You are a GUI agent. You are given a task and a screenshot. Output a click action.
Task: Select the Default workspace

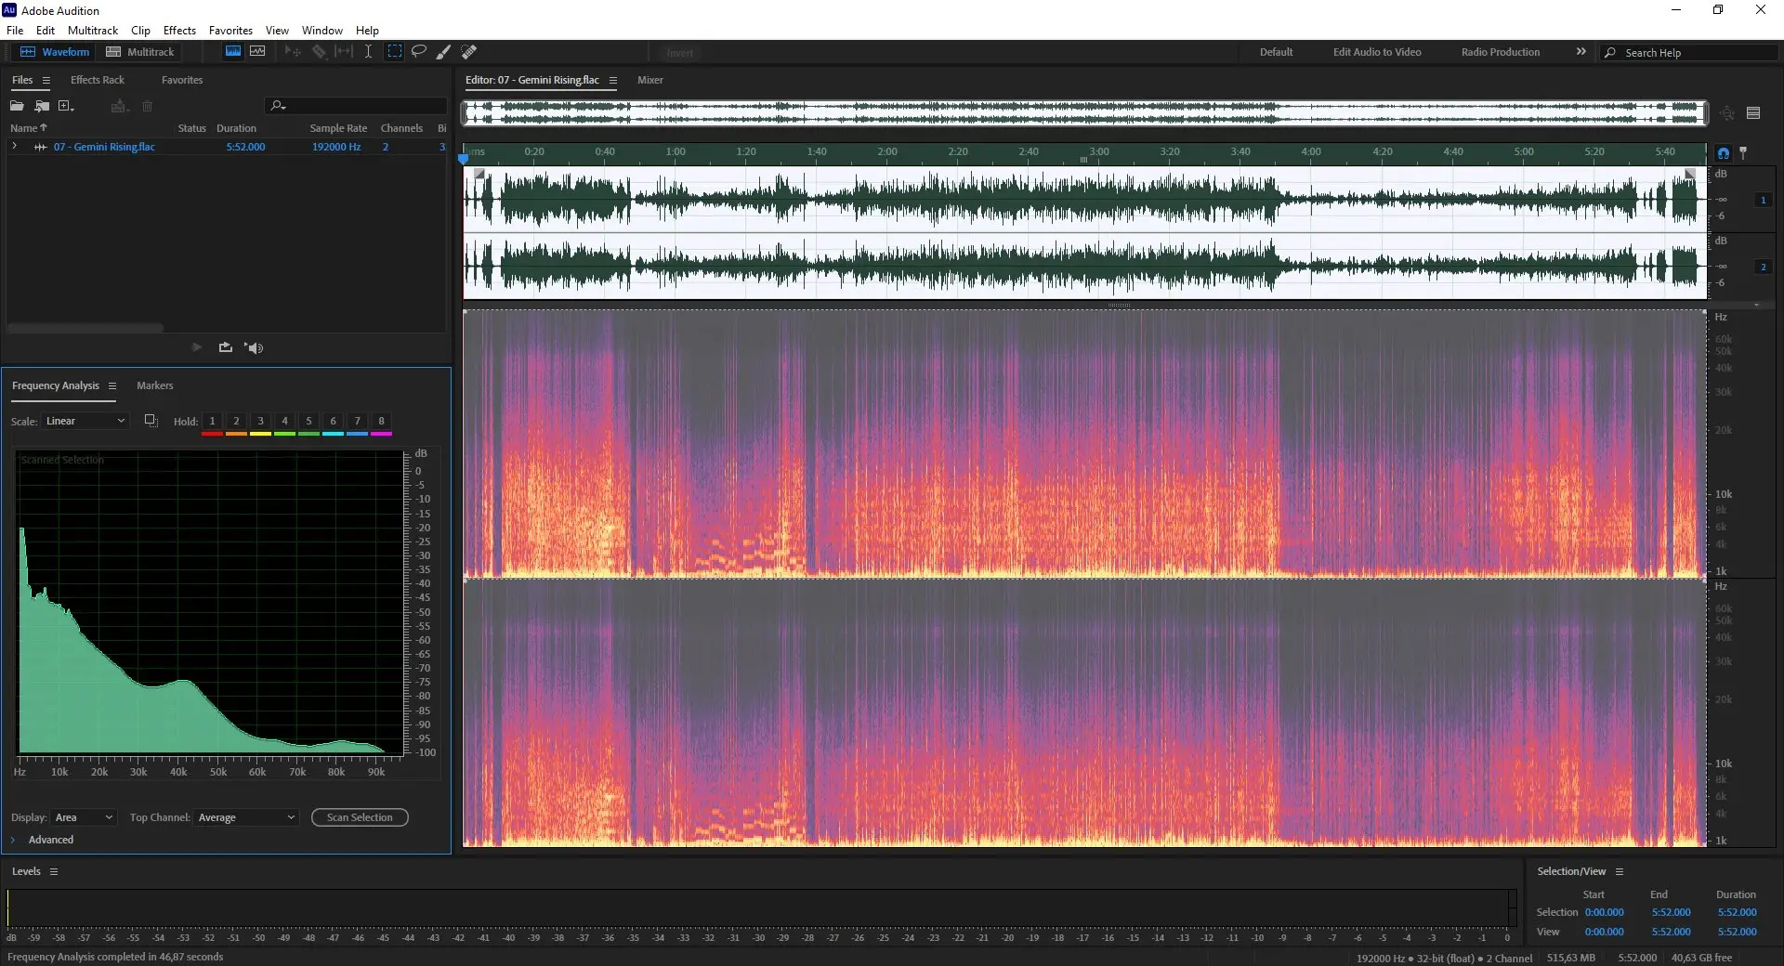tap(1276, 52)
